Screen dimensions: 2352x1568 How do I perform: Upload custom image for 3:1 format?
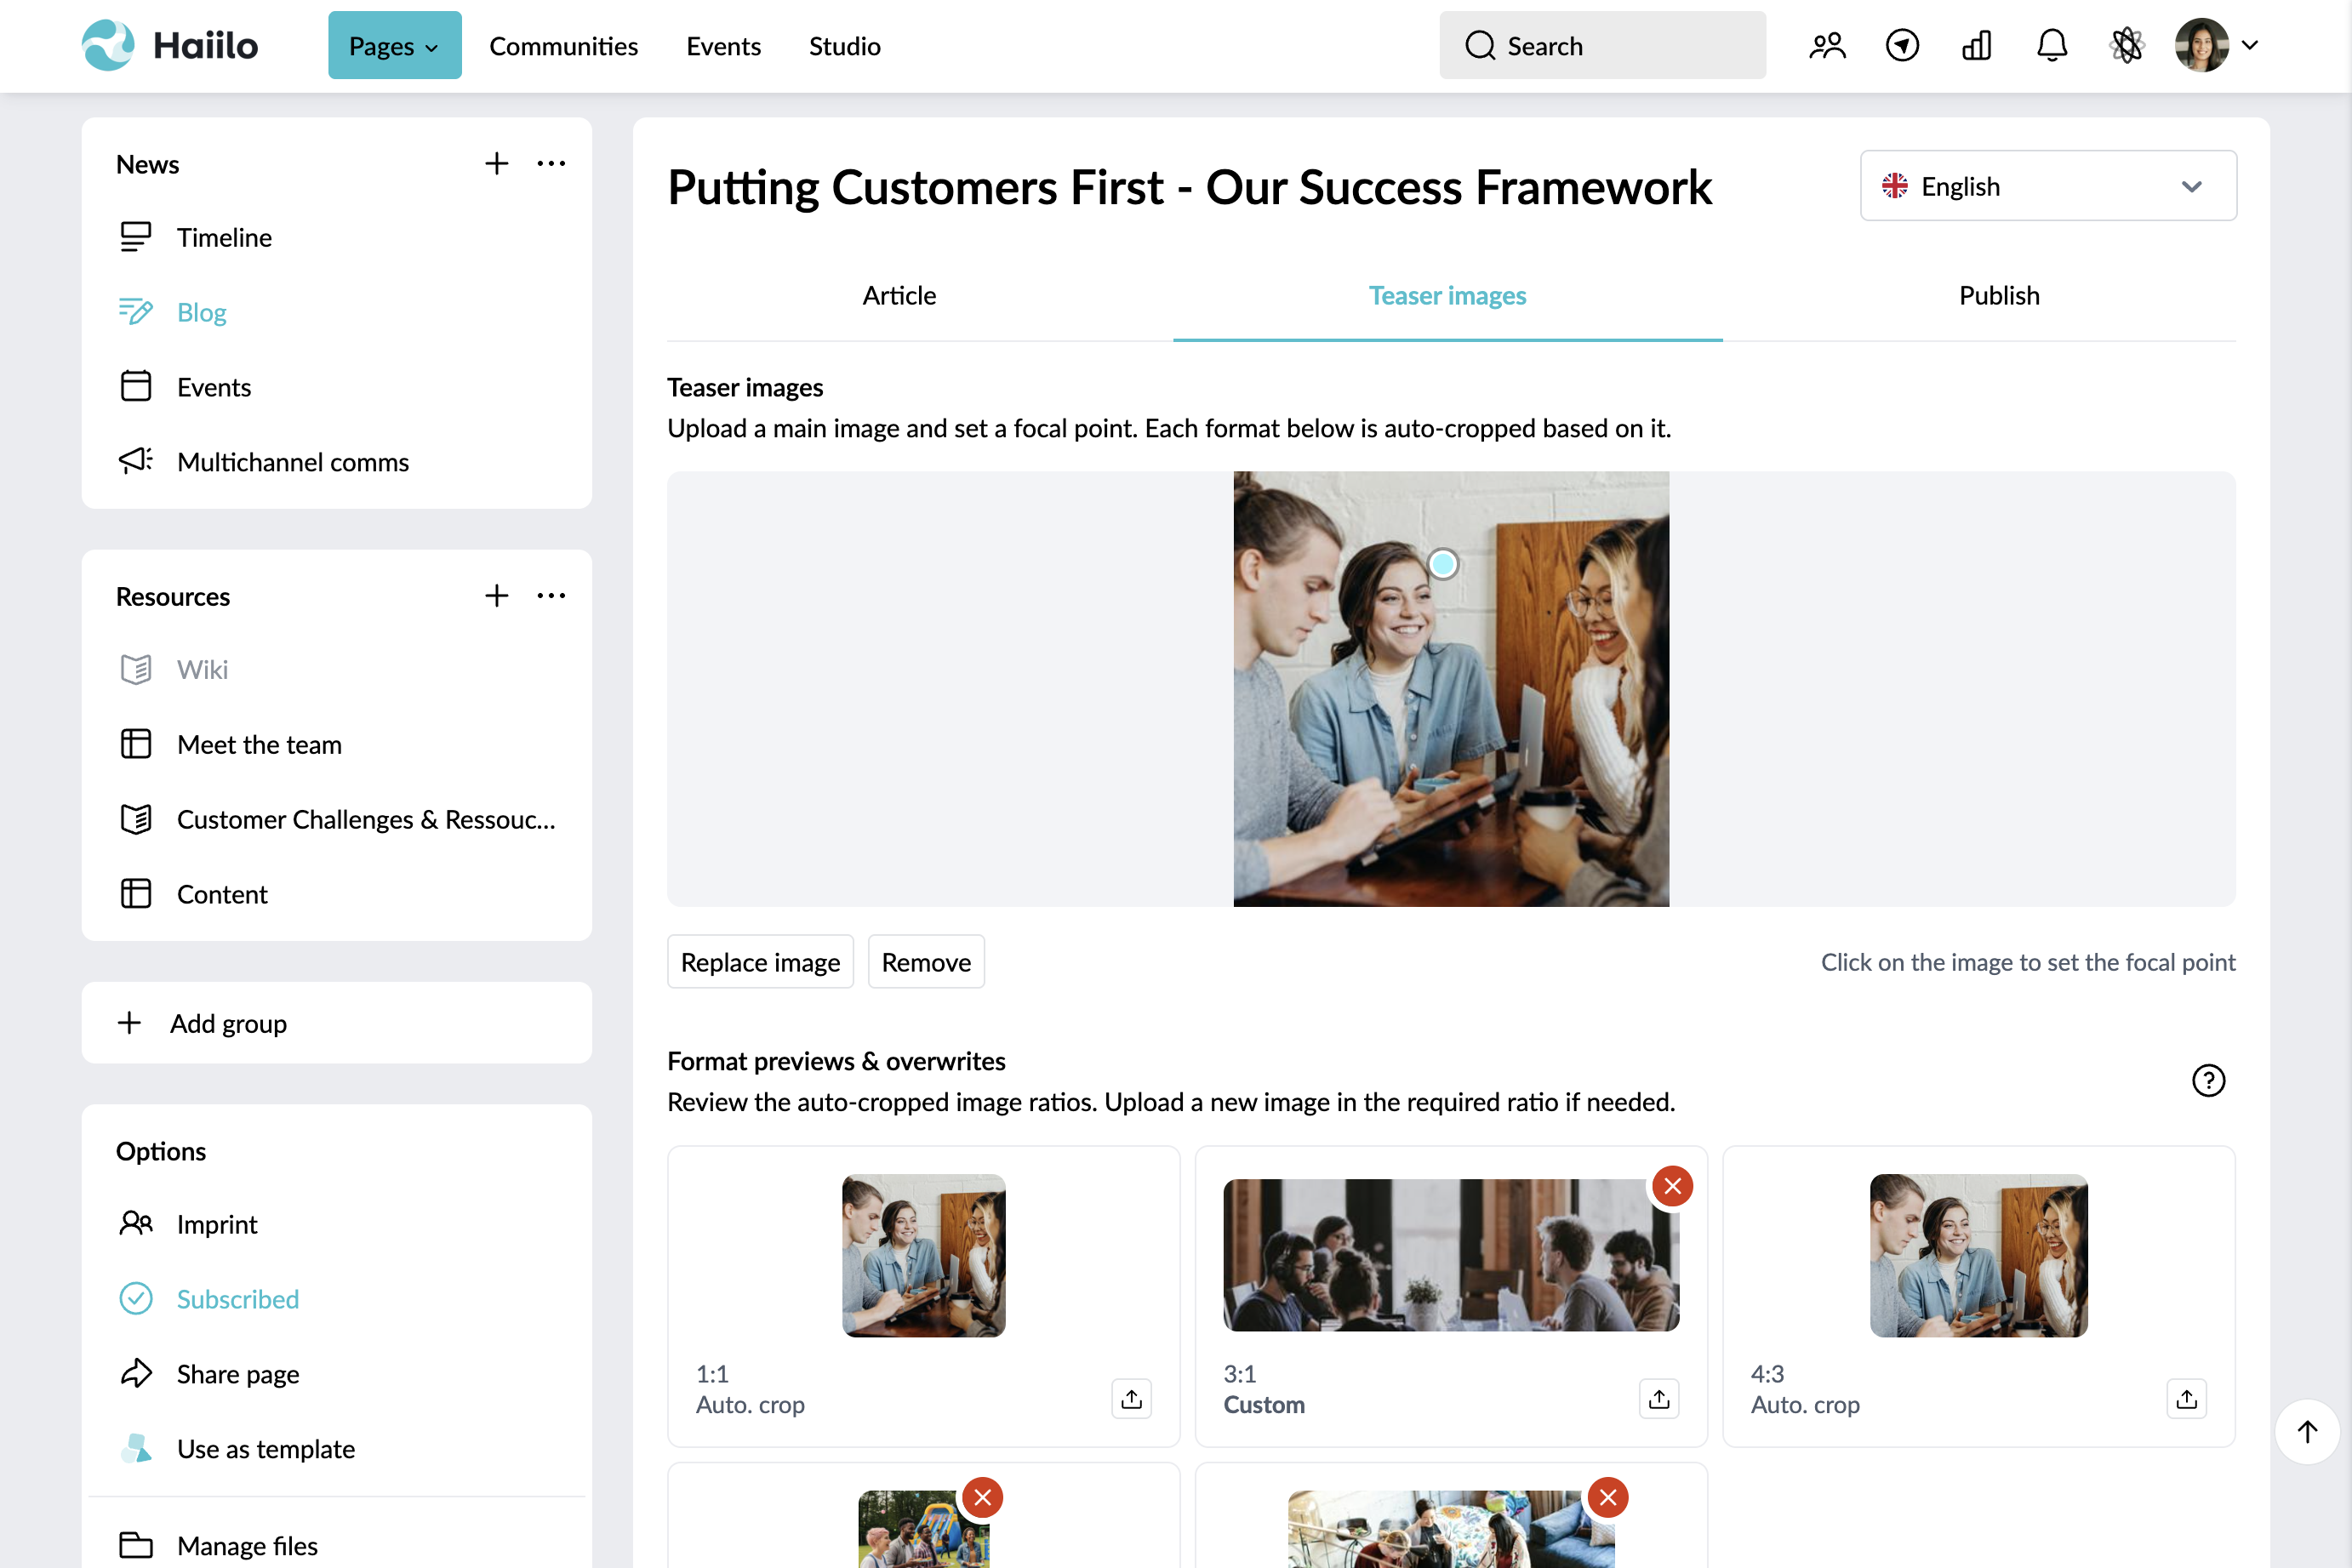click(x=1659, y=1398)
